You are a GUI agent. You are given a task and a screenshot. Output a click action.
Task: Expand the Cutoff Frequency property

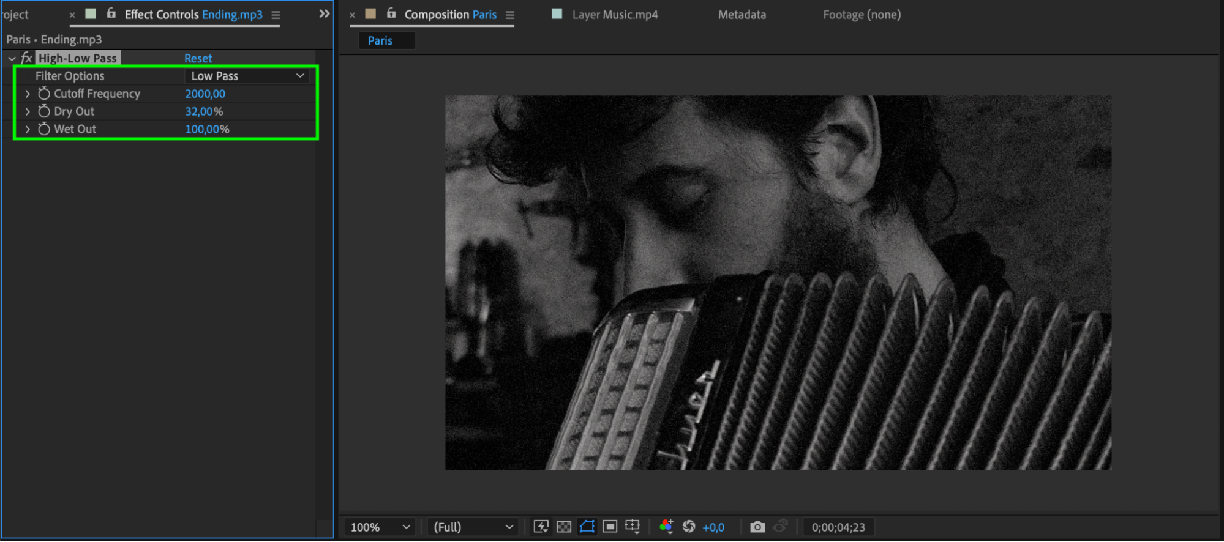pyautogui.click(x=28, y=94)
